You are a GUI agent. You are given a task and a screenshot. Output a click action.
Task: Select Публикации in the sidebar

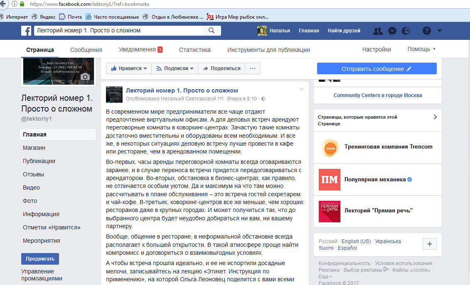(39, 161)
